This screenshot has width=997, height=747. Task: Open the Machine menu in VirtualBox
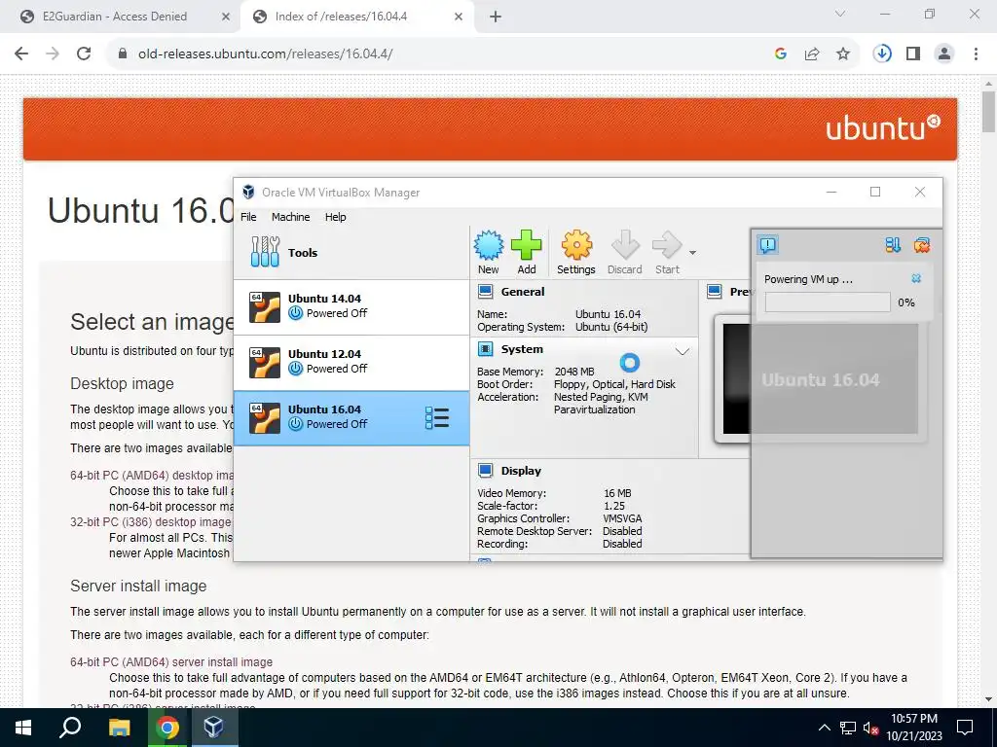pyautogui.click(x=290, y=217)
